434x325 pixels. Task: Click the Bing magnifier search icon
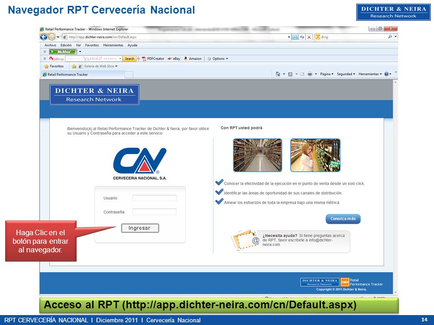click(x=390, y=37)
